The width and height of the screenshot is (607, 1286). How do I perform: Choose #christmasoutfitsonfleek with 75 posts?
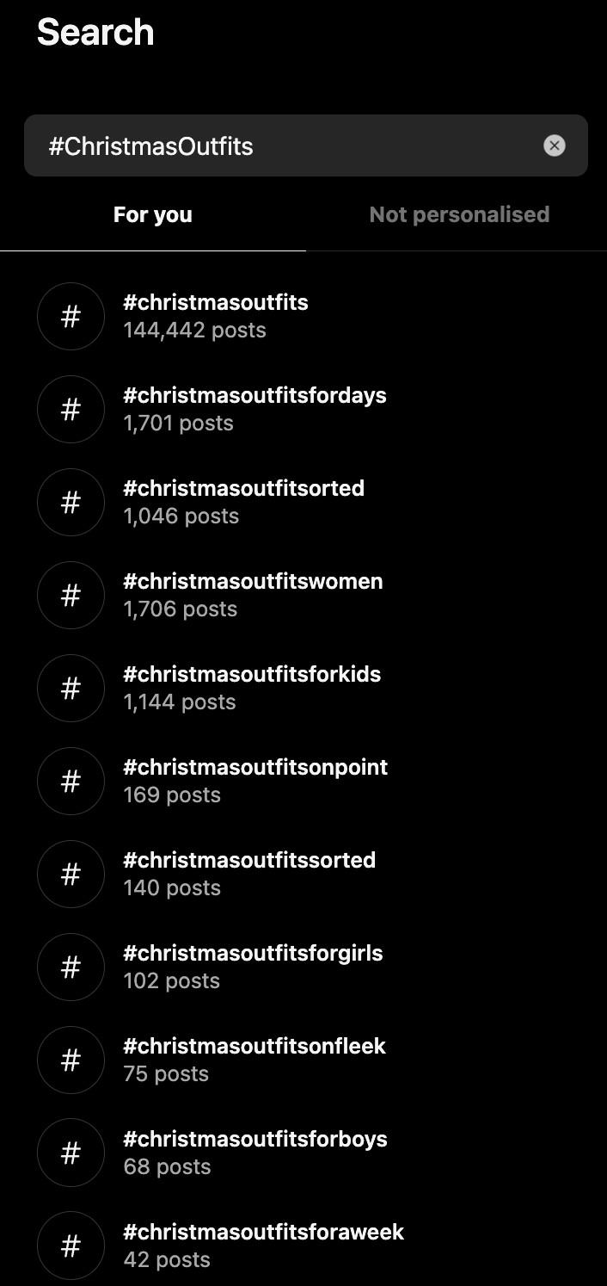point(254,1046)
